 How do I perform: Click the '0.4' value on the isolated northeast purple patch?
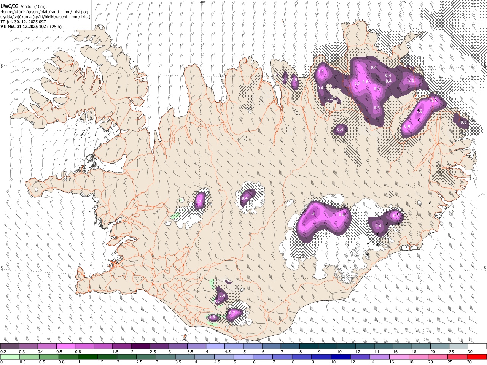click(340, 130)
